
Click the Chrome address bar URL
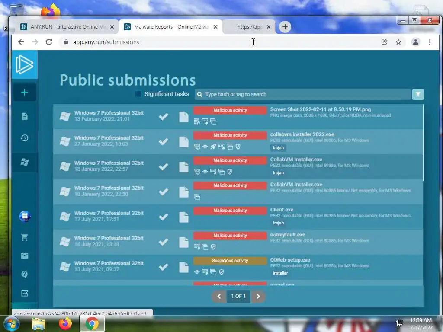tap(106, 42)
